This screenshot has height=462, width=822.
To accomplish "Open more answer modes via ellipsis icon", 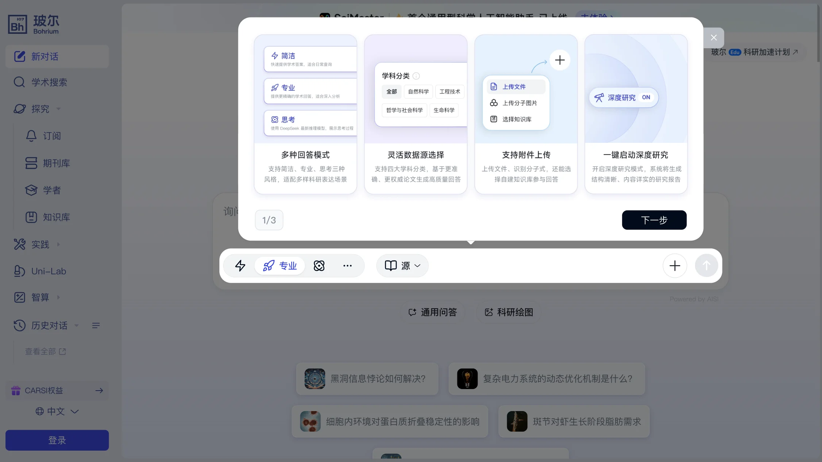I will click(x=347, y=266).
